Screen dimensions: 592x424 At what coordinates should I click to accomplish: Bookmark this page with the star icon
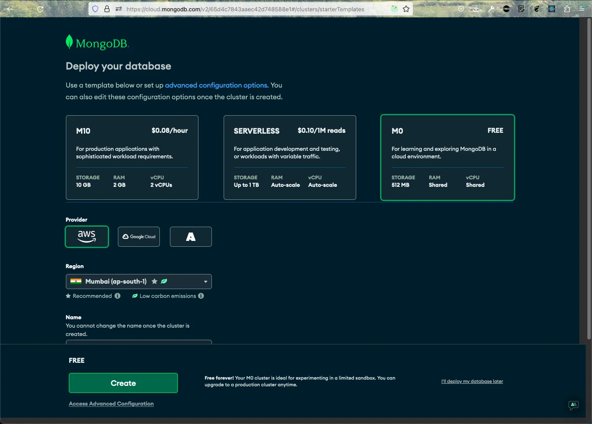[x=406, y=9]
